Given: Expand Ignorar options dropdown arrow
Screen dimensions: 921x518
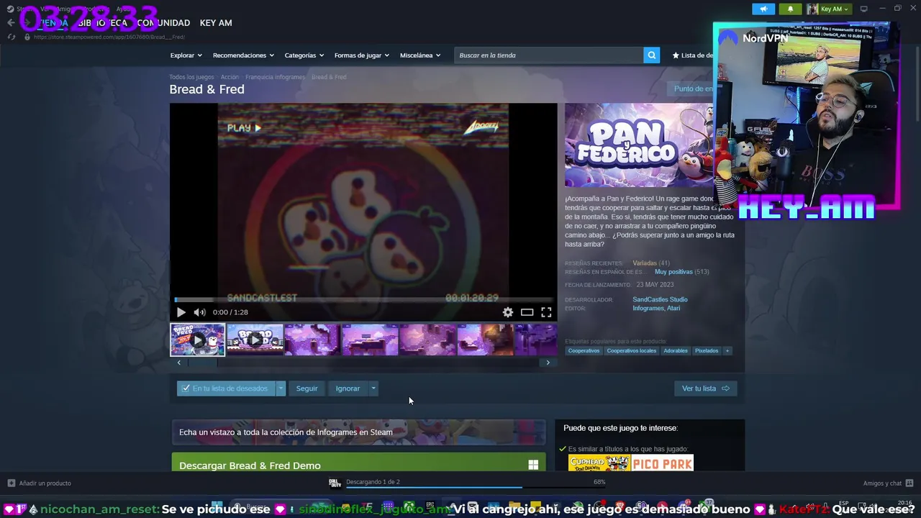Looking at the screenshot, I should (x=373, y=388).
